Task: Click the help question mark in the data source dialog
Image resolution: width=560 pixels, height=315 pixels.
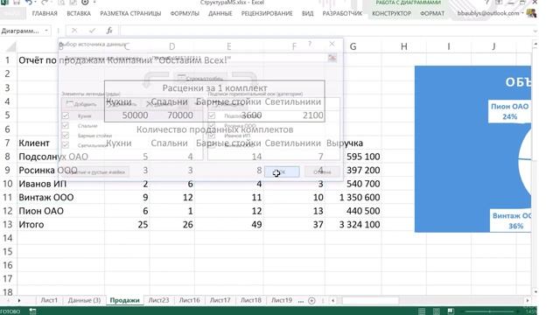Action: pos(310,44)
